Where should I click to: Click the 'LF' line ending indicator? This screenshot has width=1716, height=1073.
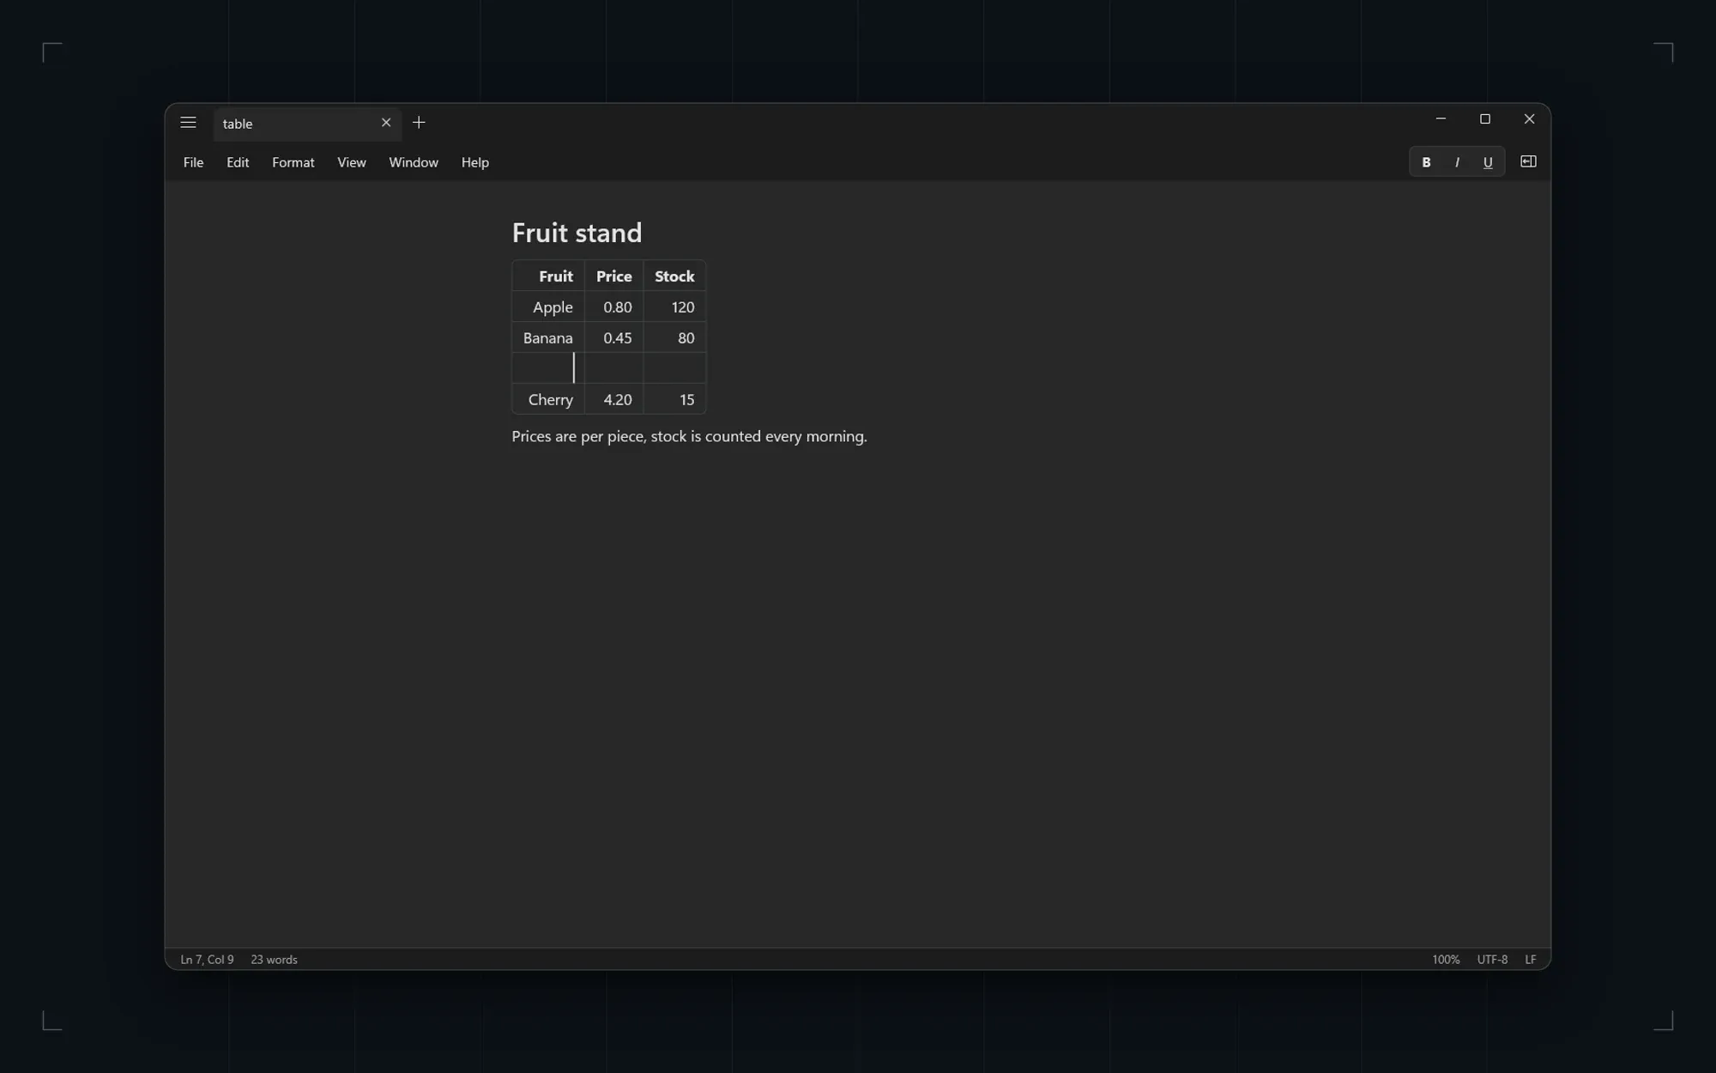pyautogui.click(x=1530, y=960)
